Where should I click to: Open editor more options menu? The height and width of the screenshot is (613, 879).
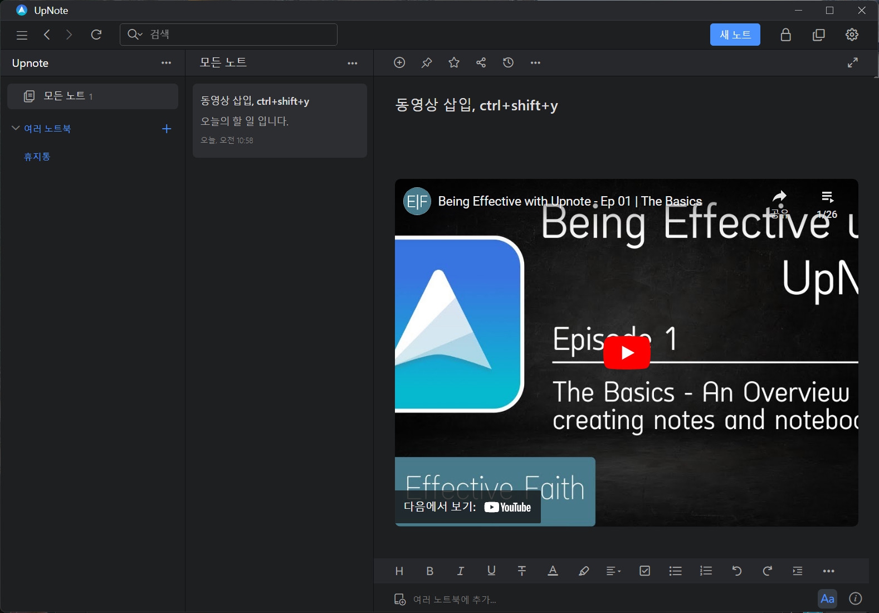(x=535, y=63)
